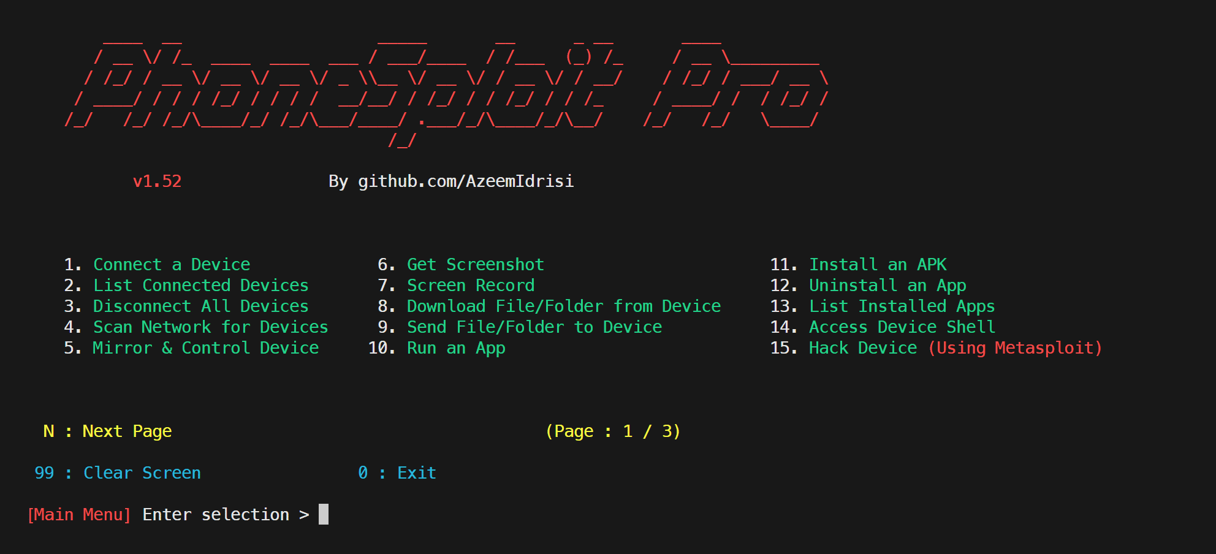Click Access Device Shell option
Viewport: 1216px width, 554px height.
902,327
